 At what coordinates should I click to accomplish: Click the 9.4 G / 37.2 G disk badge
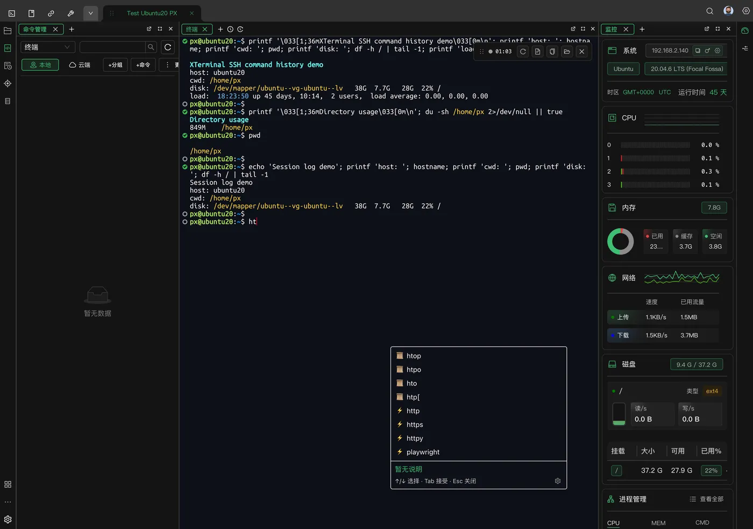click(697, 365)
